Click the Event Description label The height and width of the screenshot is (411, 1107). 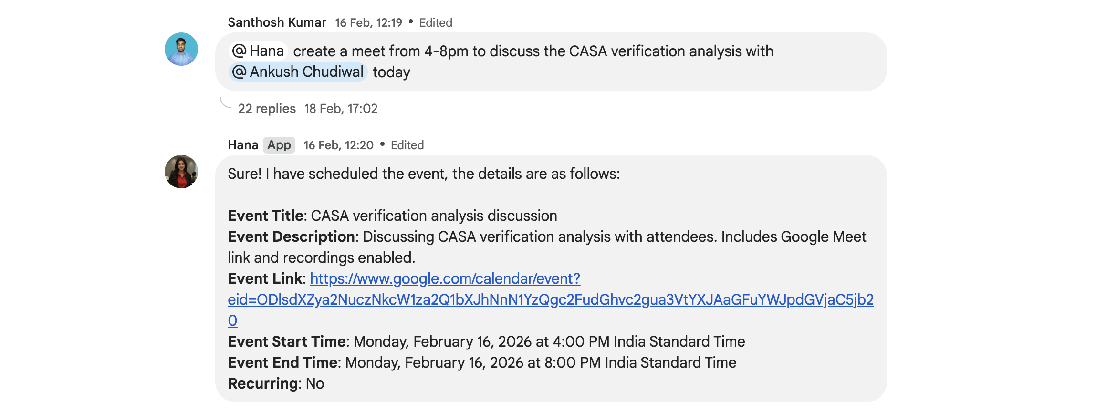tap(291, 237)
